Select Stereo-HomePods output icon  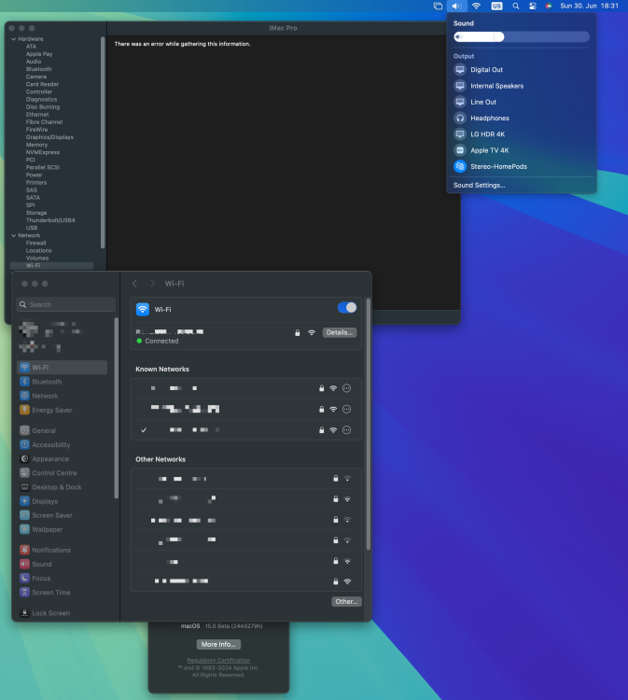coord(460,166)
